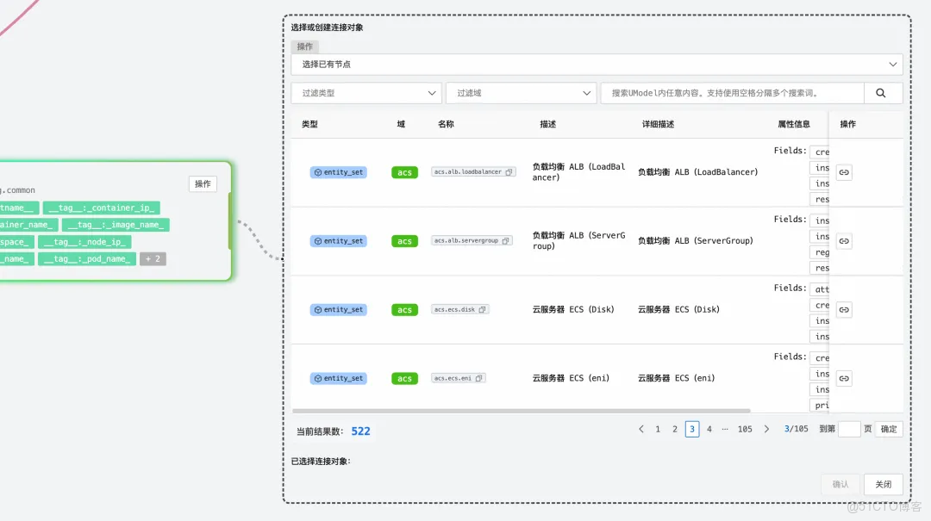Screen dimensions: 931x521
Task: Click the 操作 button on the green node card
Action: [203, 183]
